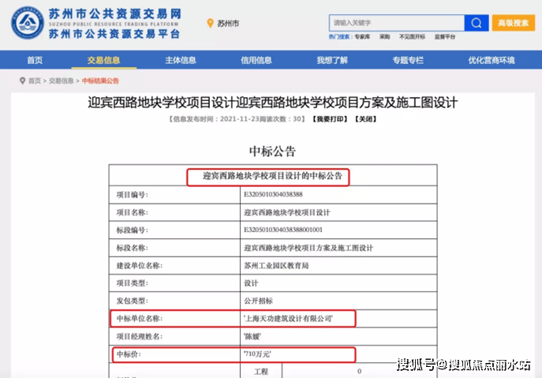Click 首页 in the breadcrumb
This screenshot has width=542, height=378.
(x=35, y=80)
